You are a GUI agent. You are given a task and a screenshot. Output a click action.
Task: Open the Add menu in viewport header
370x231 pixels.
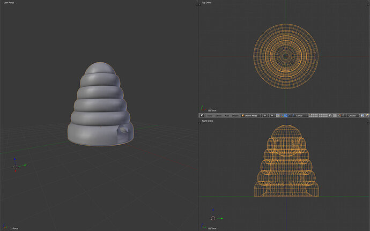[x=227, y=116]
